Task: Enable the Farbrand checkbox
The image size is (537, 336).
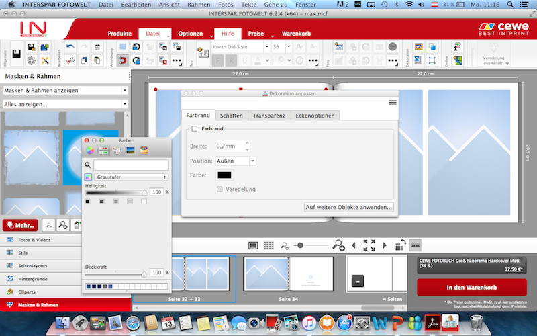Action: pos(195,128)
